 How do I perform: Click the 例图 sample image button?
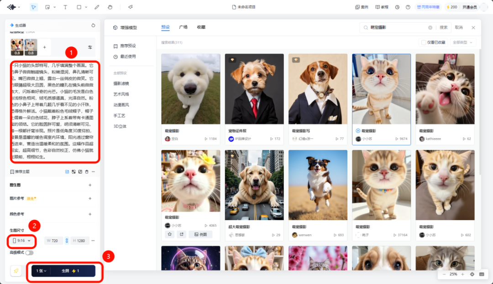coord(200,234)
